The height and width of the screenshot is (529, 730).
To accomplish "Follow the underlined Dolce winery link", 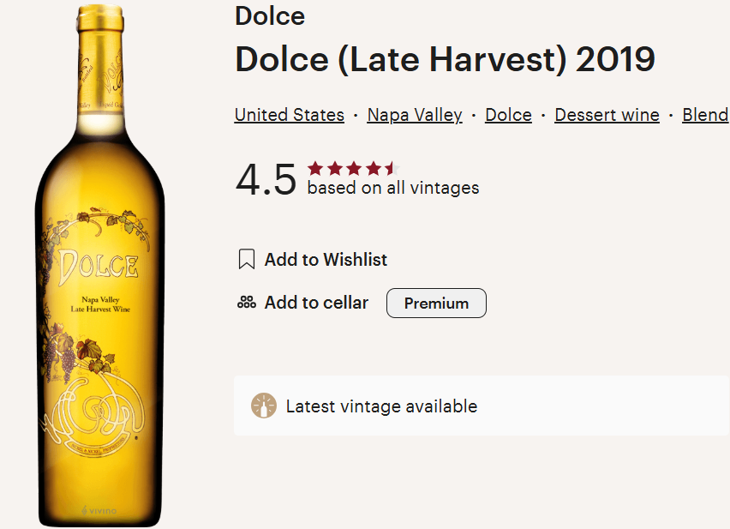I will (508, 115).
